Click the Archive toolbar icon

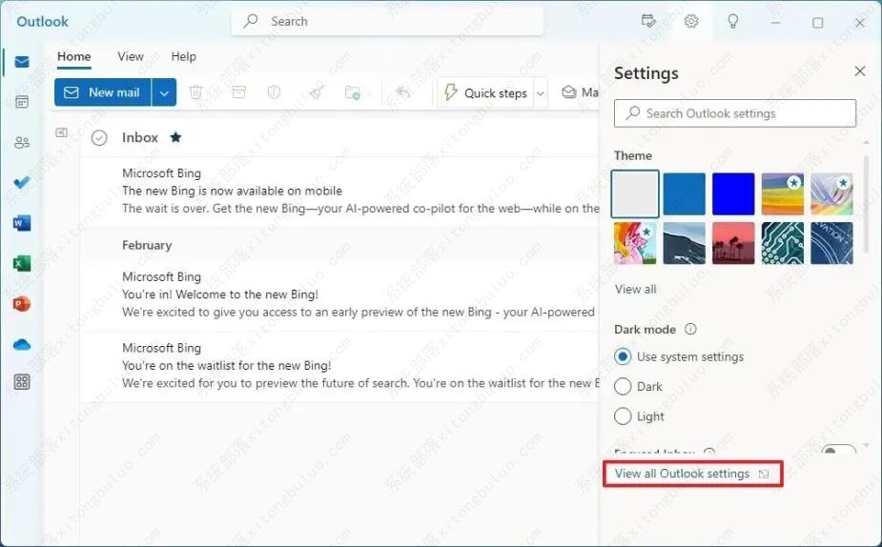coord(239,92)
